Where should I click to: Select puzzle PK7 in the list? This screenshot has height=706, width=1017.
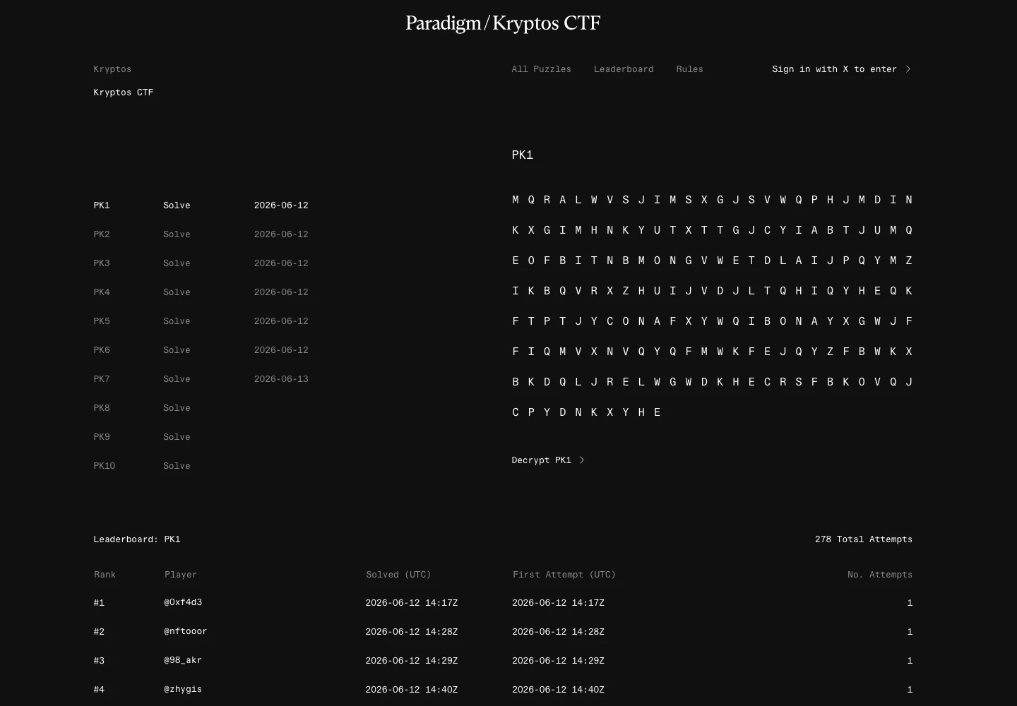pyautogui.click(x=102, y=379)
